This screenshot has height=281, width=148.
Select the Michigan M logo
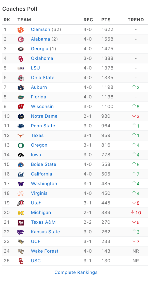[x=21, y=213]
